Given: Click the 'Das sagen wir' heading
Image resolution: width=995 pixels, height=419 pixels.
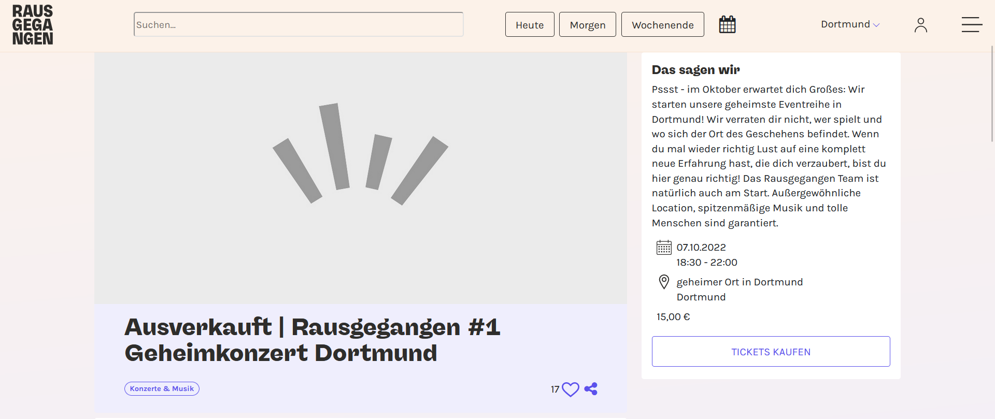Looking at the screenshot, I should pyautogui.click(x=695, y=70).
